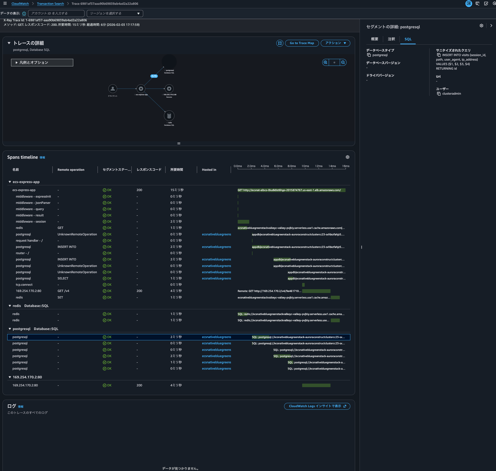Select the redis database node in the map
The height and width of the screenshot is (471, 496).
[x=169, y=116]
